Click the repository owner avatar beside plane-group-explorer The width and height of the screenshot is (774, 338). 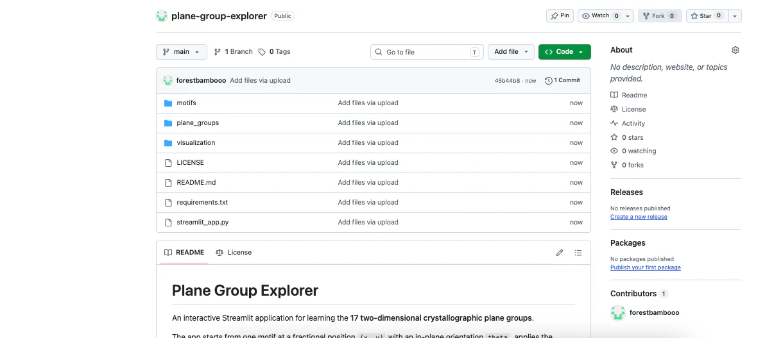[x=162, y=16]
